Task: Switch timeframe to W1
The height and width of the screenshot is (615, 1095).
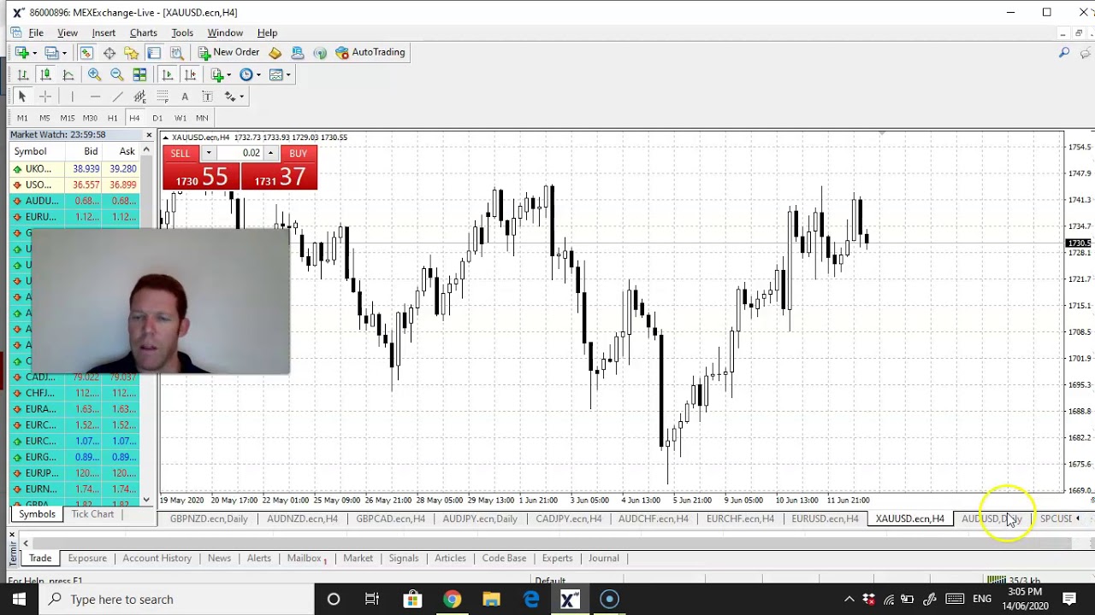Action: click(x=181, y=118)
